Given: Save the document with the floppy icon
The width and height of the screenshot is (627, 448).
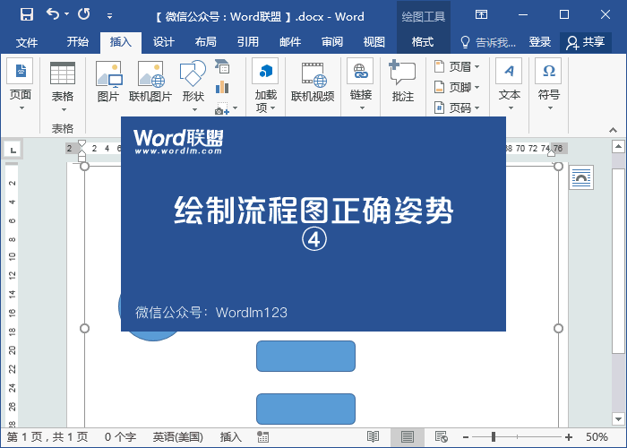Looking at the screenshot, I should pos(27,15).
